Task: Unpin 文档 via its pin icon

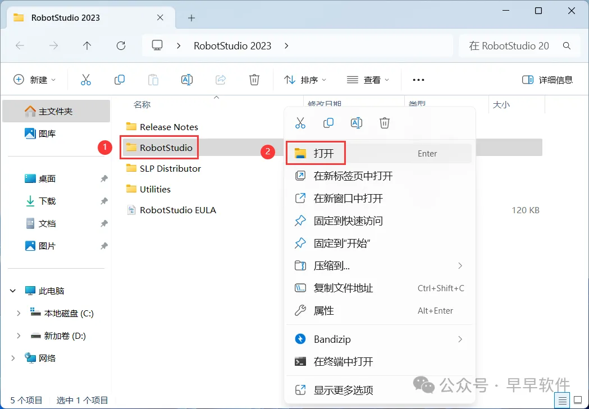Action: 104,224
